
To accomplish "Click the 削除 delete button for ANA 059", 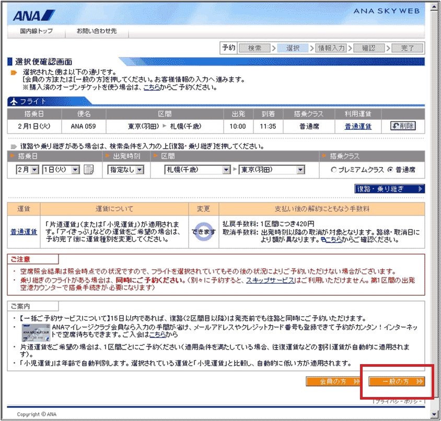I will coord(403,126).
